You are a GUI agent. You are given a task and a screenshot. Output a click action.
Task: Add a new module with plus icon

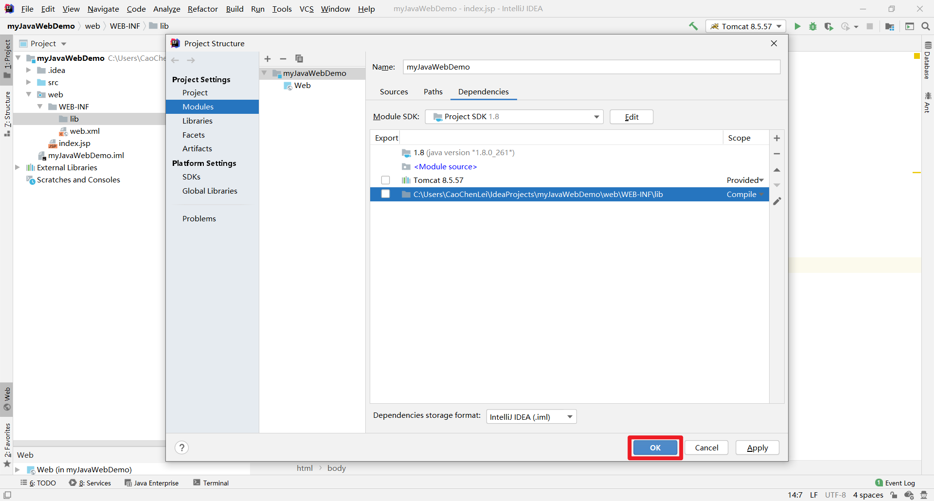[x=268, y=59]
